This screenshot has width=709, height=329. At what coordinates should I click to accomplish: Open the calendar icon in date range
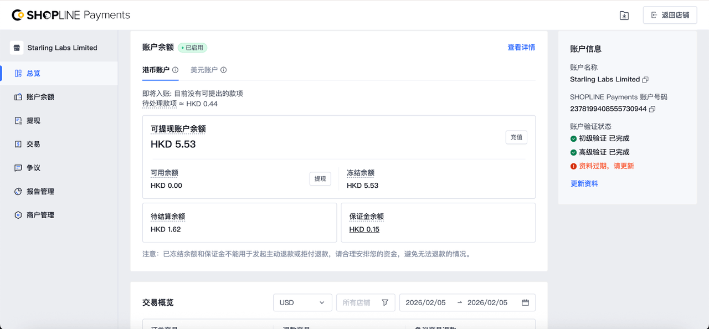525,302
